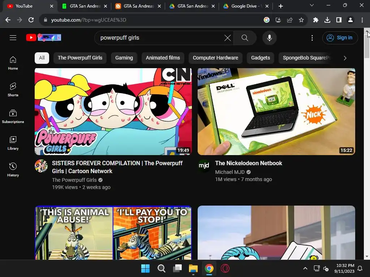This screenshot has height=277, width=370.
Task: Open the Opera browser from the taskbar
Action: click(x=225, y=268)
